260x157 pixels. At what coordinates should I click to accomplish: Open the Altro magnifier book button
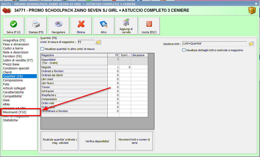click(104, 26)
